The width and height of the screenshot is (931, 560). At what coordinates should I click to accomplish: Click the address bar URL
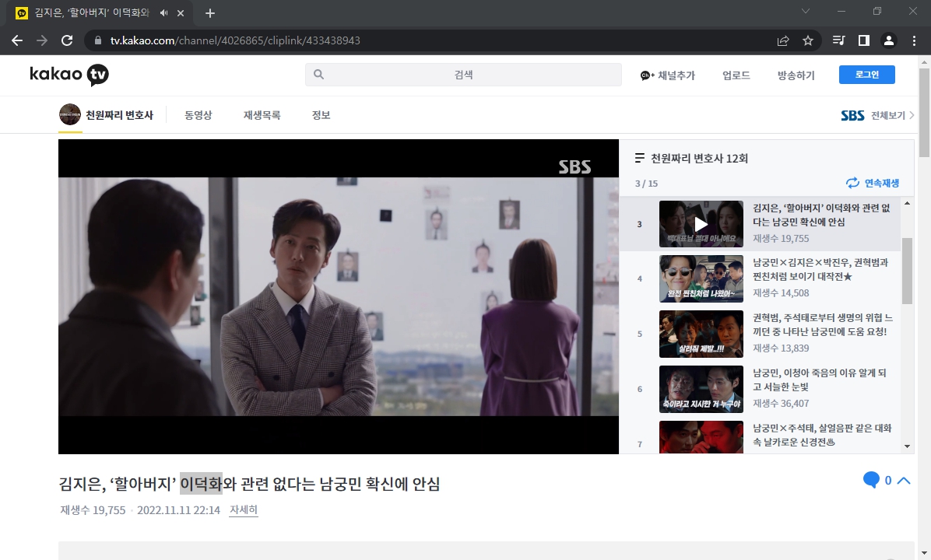tap(235, 40)
